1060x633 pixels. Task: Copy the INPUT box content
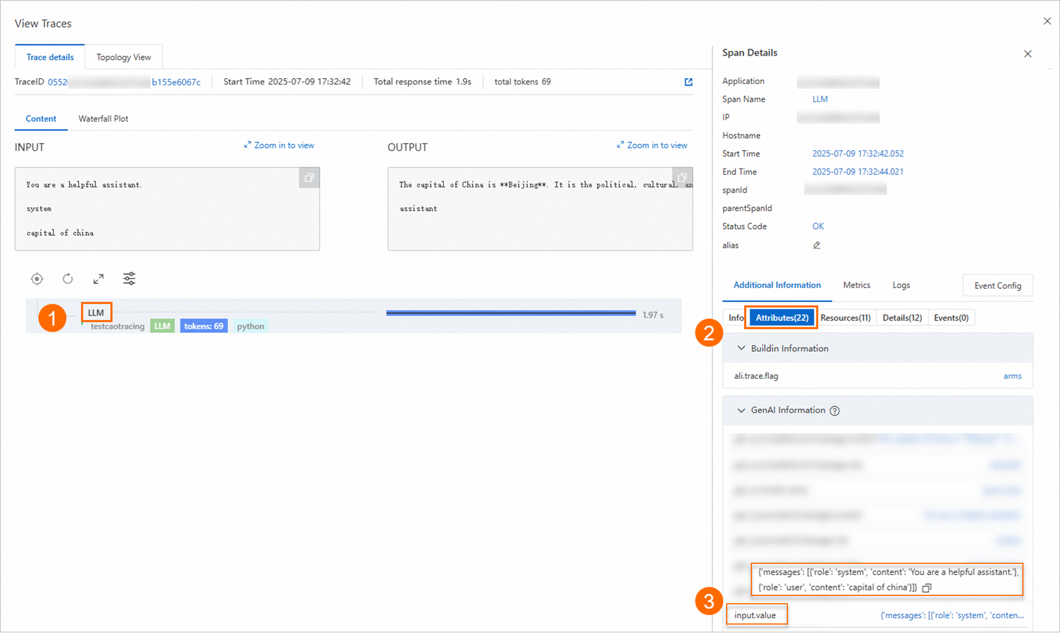tap(309, 178)
